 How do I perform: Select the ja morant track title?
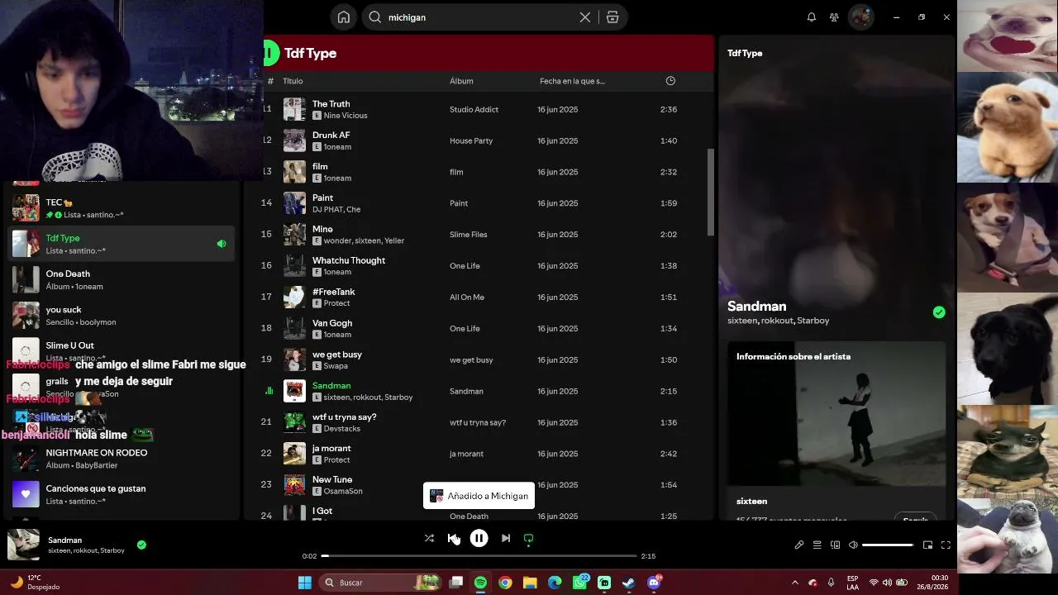click(331, 449)
